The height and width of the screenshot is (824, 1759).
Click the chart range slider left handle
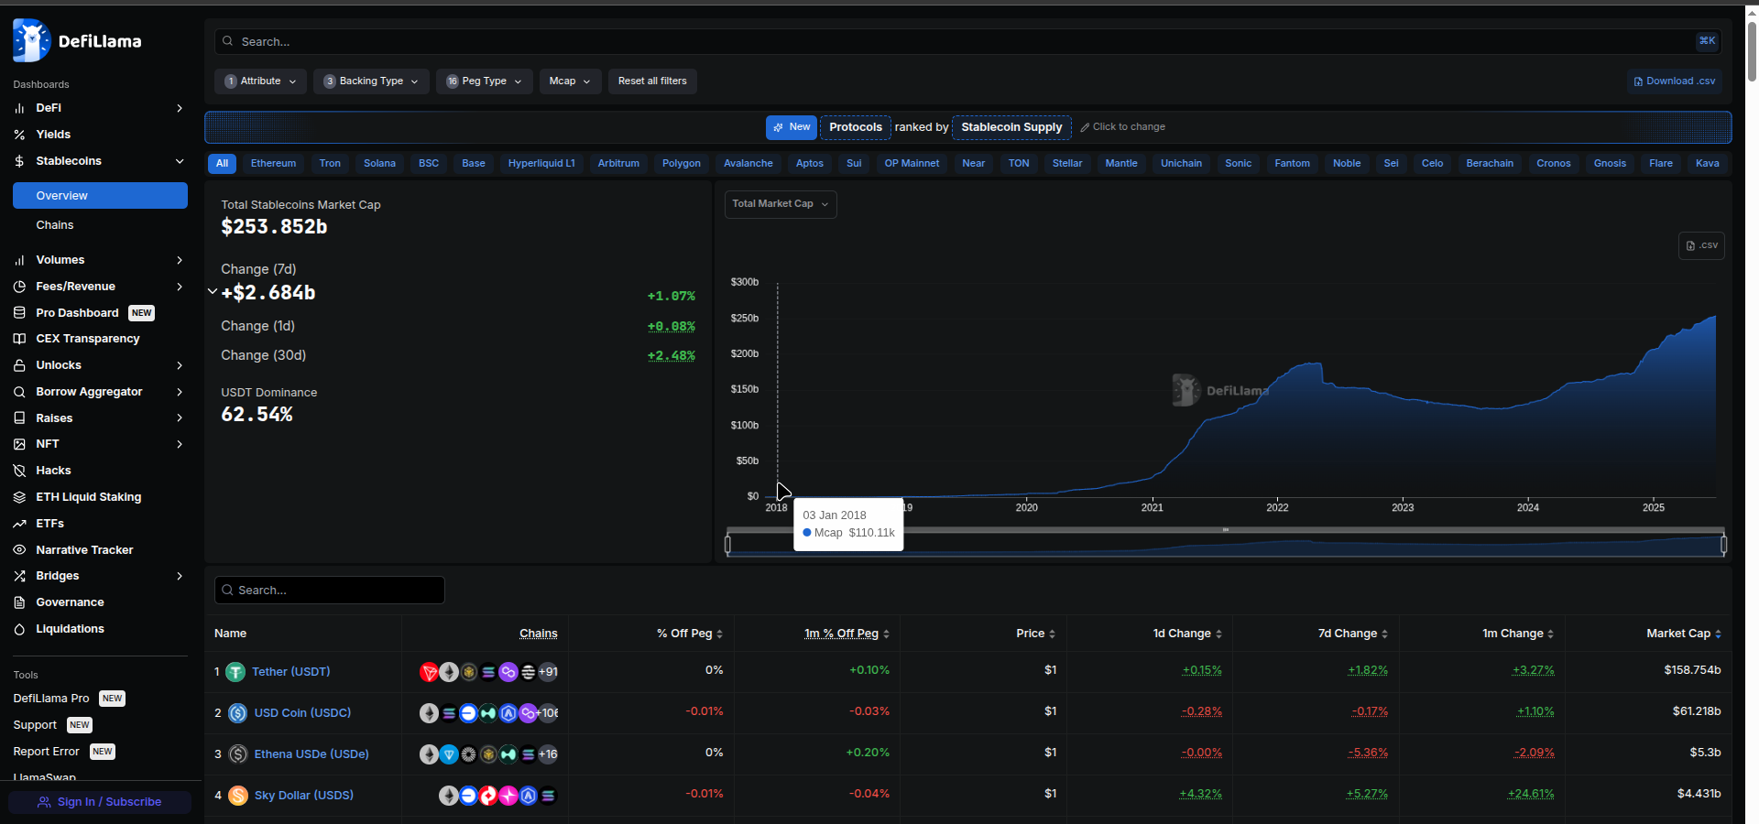click(x=727, y=546)
